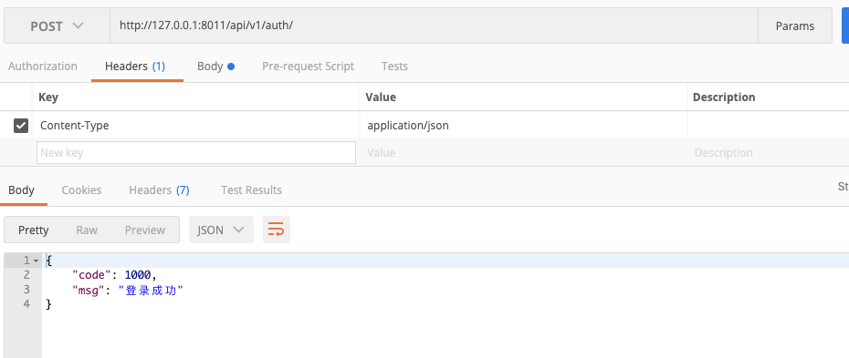Go to the Tests tab

[x=394, y=66]
